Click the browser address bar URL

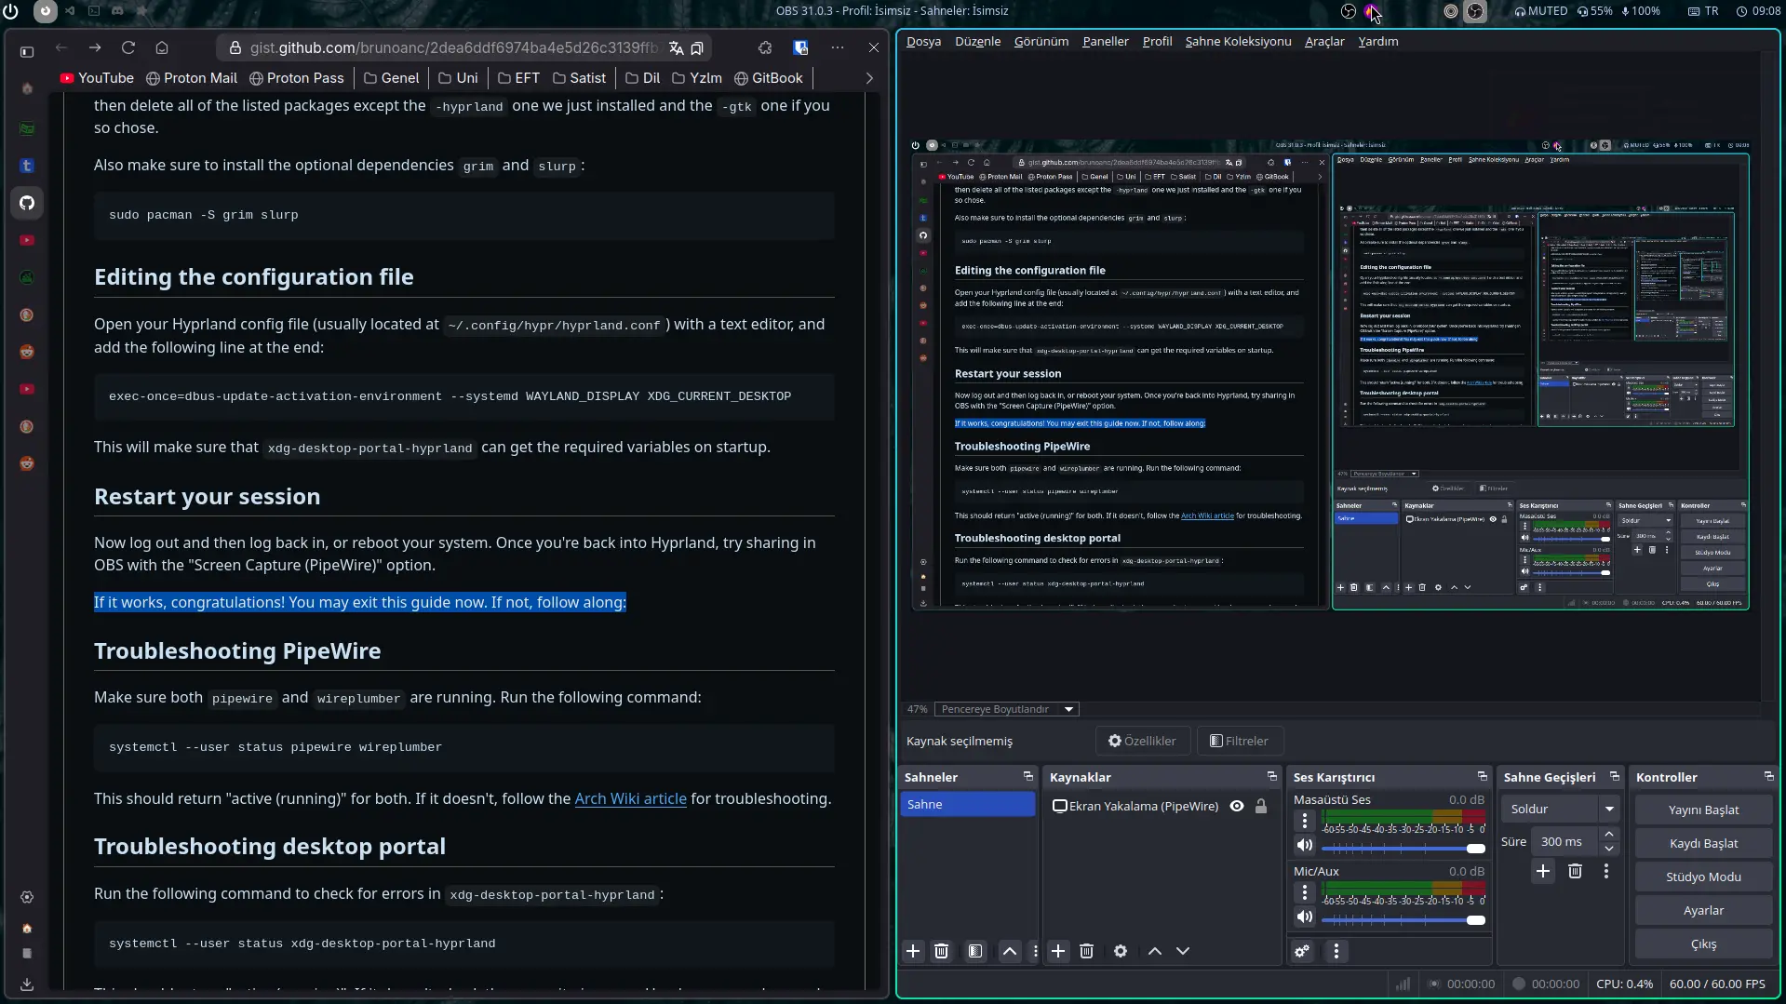[x=453, y=47]
